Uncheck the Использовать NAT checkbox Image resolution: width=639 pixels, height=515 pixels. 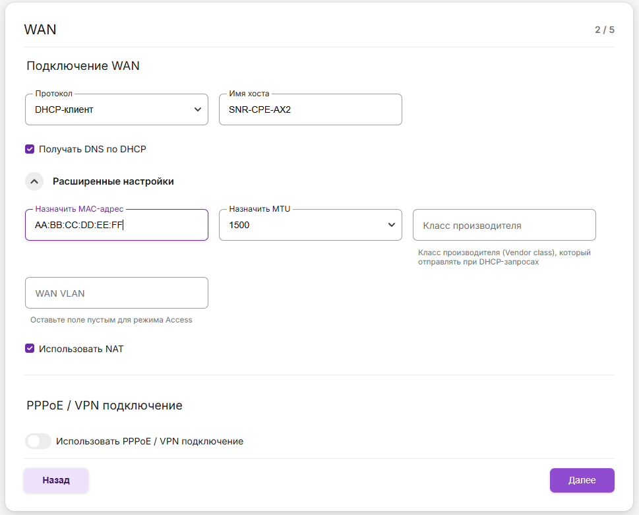coord(30,349)
